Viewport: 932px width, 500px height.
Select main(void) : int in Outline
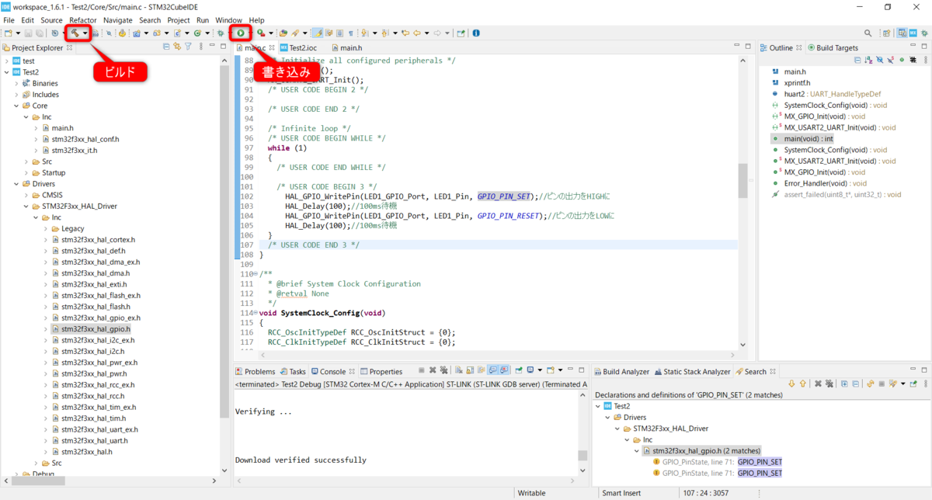(808, 138)
